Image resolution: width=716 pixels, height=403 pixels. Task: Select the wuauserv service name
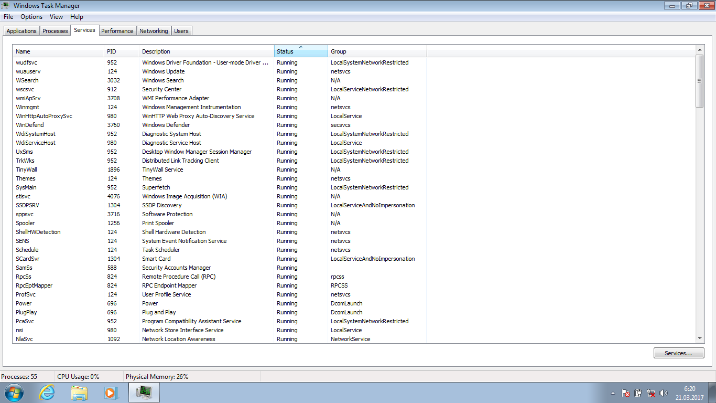point(28,71)
